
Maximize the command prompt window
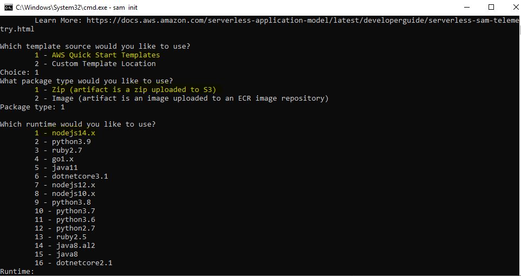tap(491, 7)
